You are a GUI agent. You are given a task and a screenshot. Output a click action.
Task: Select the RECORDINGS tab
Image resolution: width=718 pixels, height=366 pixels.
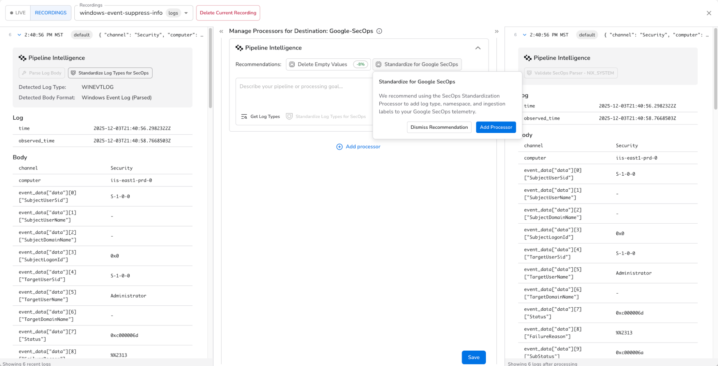(51, 13)
